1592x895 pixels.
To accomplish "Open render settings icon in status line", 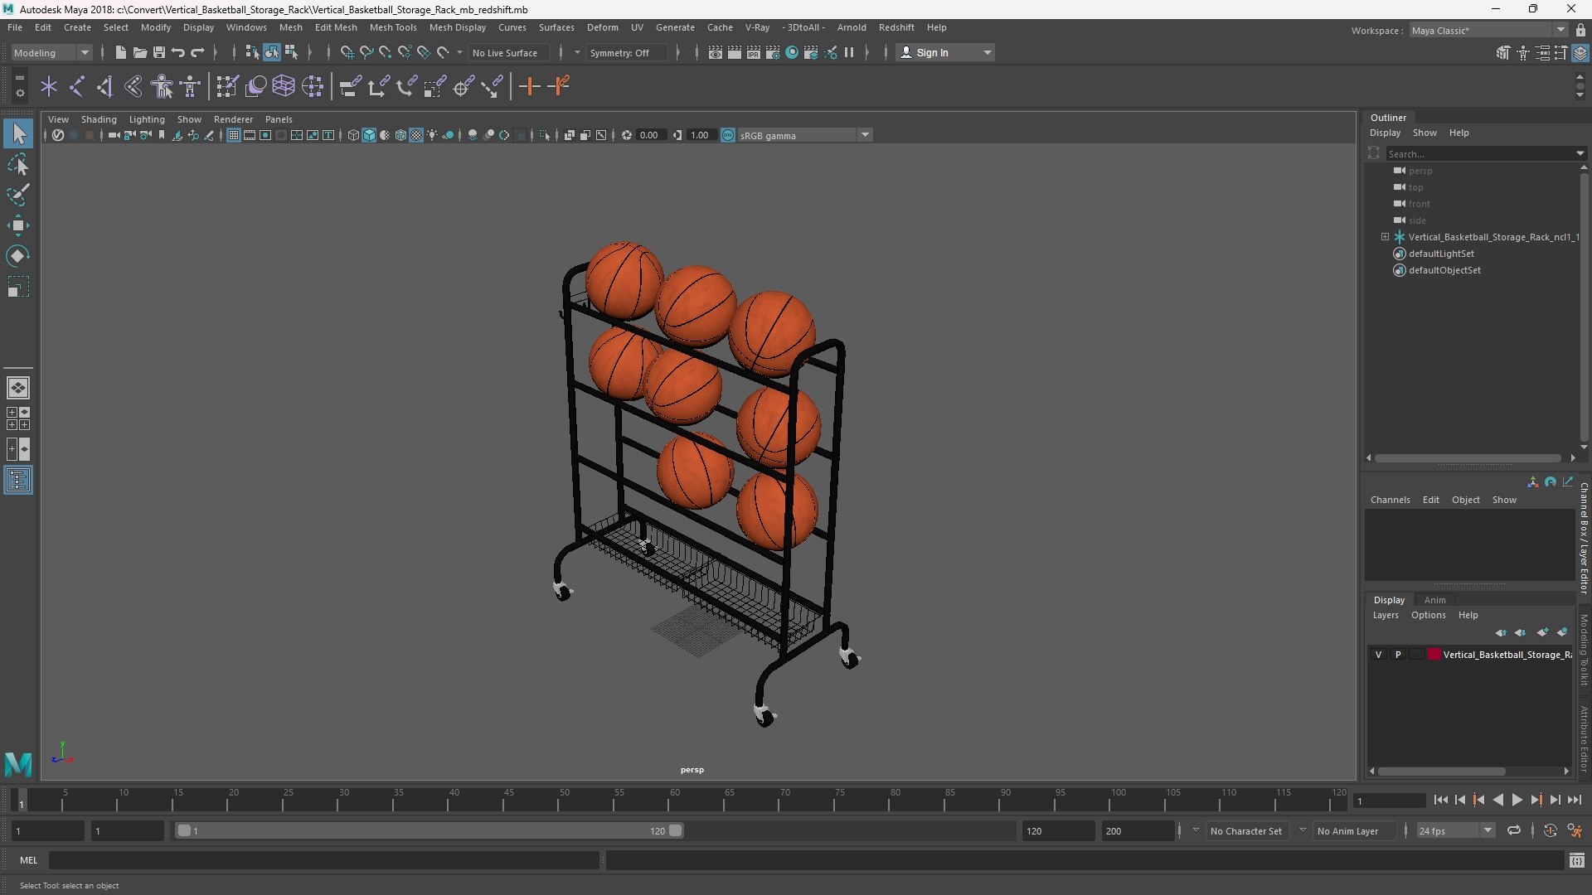I will [773, 52].
